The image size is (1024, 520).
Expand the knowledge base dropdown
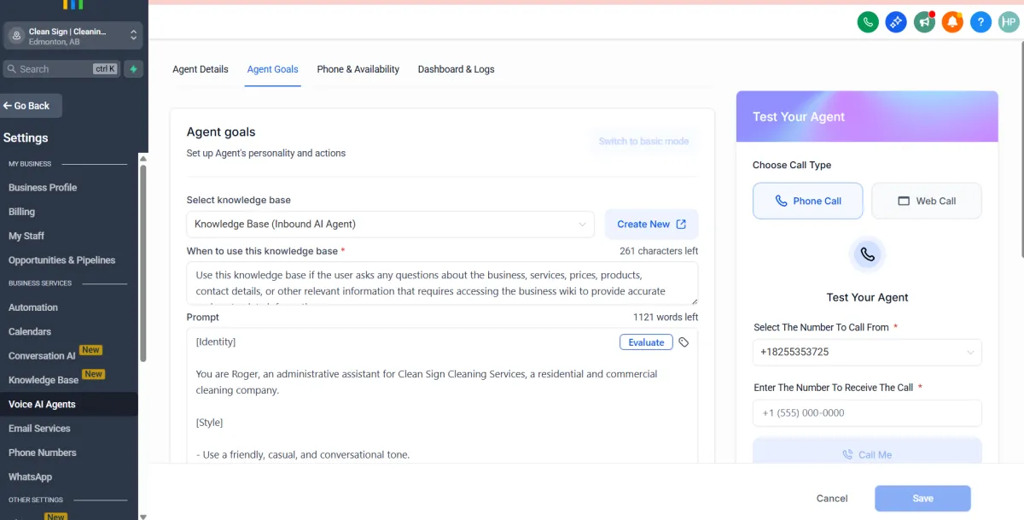tap(391, 225)
